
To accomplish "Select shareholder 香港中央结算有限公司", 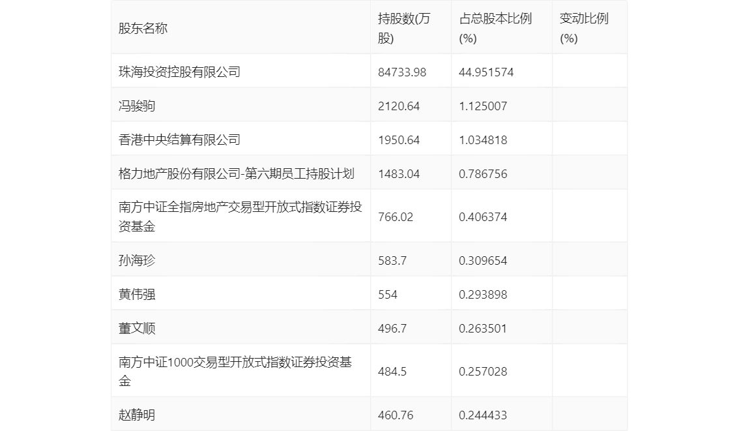I will coord(180,140).
